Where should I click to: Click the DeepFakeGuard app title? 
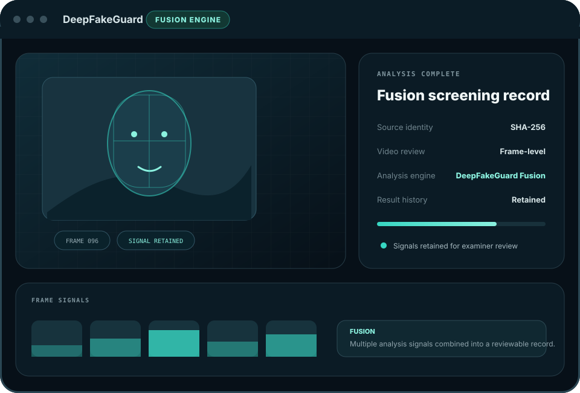pos(103,19)
